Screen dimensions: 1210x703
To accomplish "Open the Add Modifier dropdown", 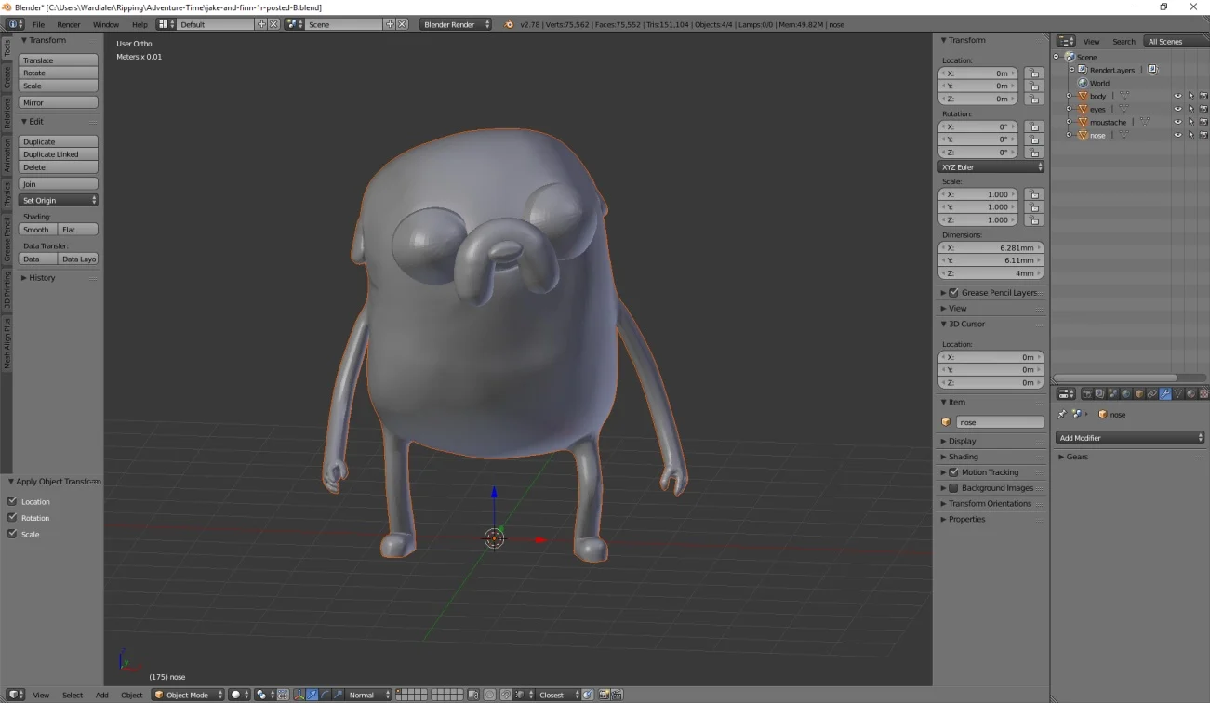I will pyautogui.click(x=1130, y=437).
